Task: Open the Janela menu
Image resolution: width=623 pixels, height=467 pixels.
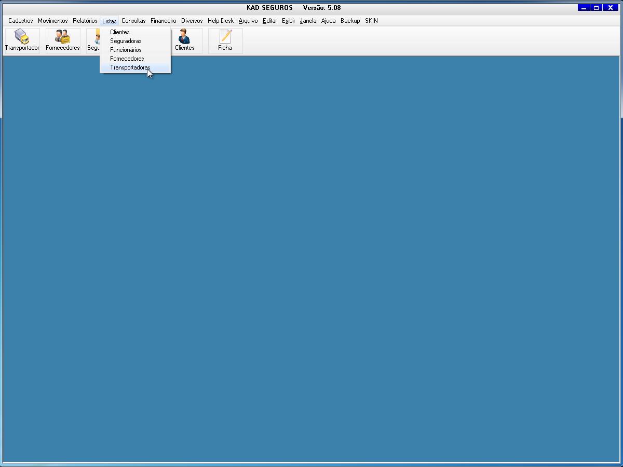Action: coord(308,21)
